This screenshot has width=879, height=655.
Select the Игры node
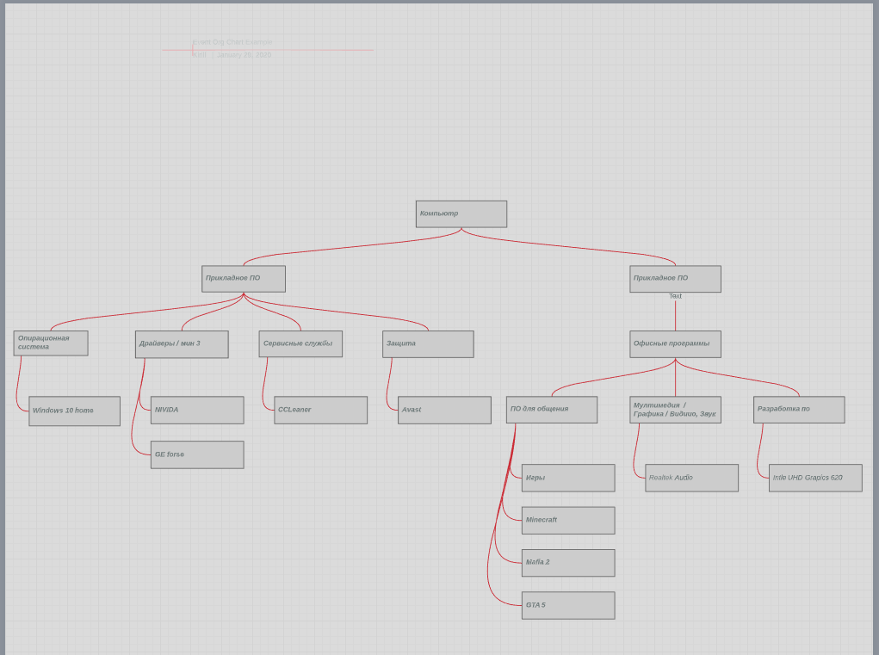(x=568, y=479)
